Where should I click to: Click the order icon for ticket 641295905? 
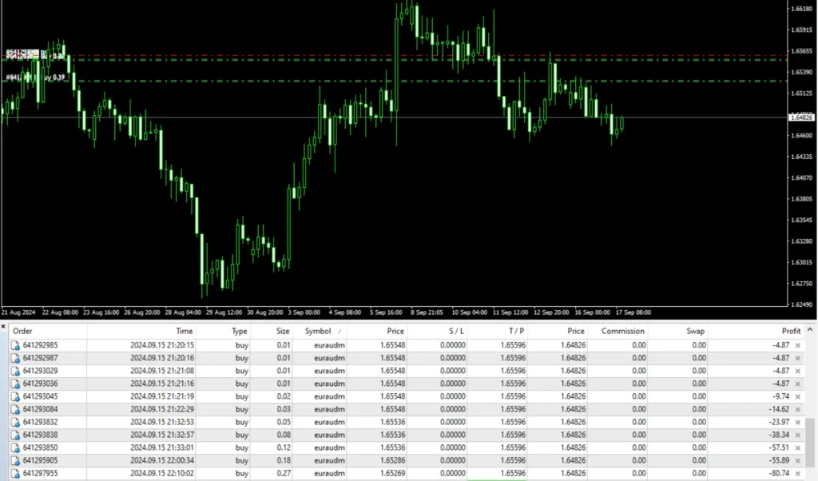pyautogui.click(x=16, y=460)
